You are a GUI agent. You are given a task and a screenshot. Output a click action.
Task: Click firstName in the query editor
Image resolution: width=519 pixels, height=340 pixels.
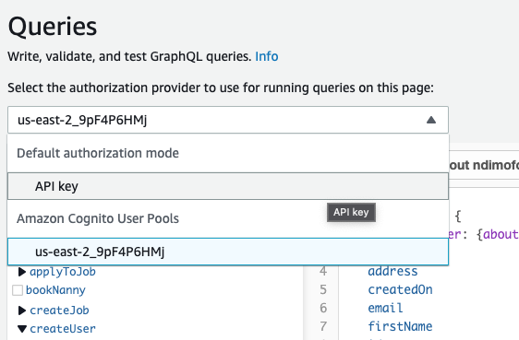[x=400, y=326]
